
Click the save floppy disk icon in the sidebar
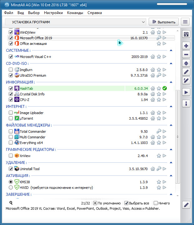tap(186, 34)
